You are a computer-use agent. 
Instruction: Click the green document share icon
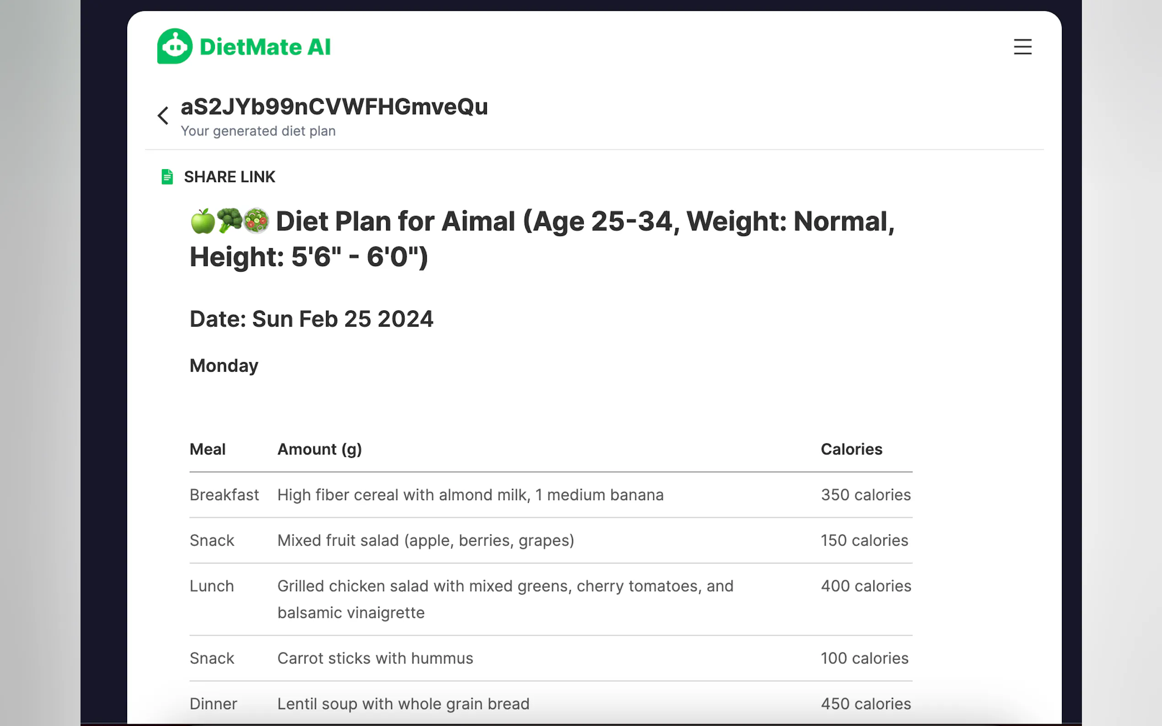(x=167, y=176)
